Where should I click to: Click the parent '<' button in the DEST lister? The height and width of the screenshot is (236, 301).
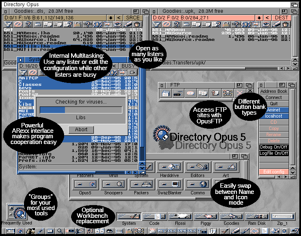pos(267,18)
